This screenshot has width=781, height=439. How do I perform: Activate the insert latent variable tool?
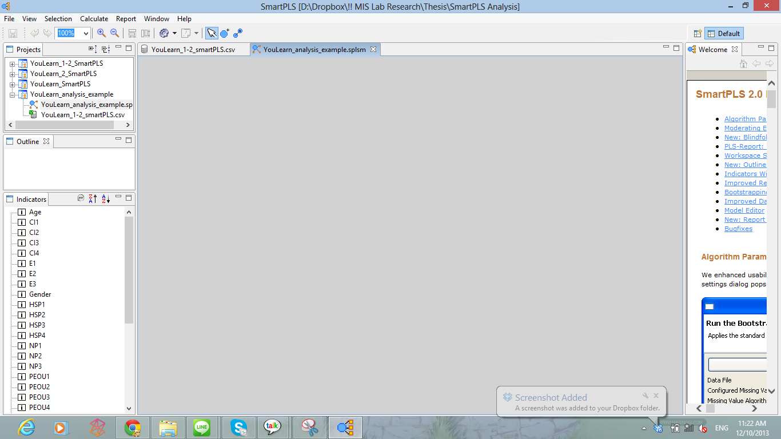[x=225, y=33]
